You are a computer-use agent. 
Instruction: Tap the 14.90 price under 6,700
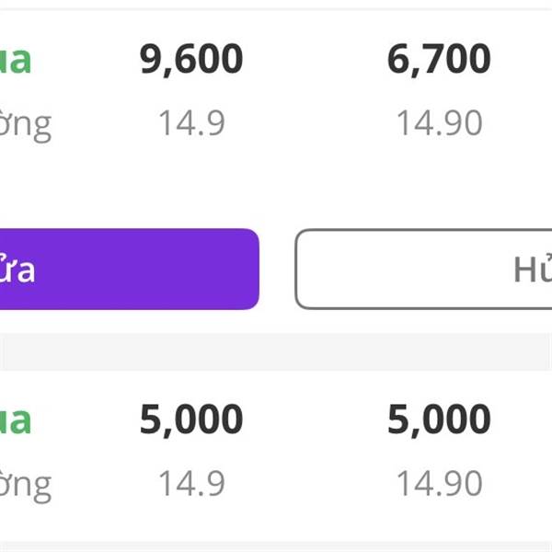click(439, 122)
